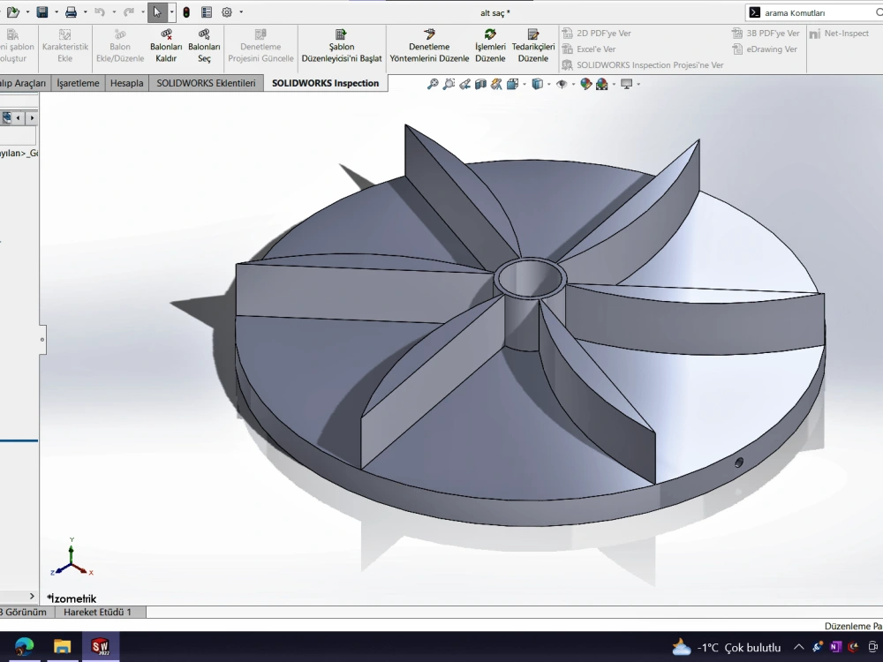883x662 pixels.
Task: Switch to the SOLIDWORKS Eklentileri tab
Action: point(206,83)
